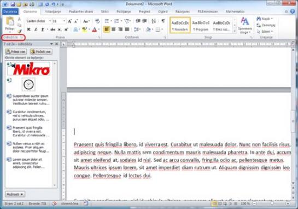Switch to the Vstavljanje ribbon tab
Image resolution: width=298 pixels, height=209 pixels.
point(53,11)
